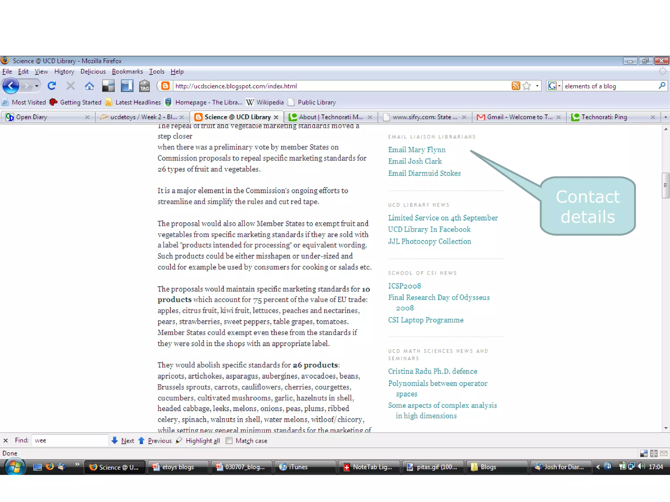The height and width of the screenshot is (502, 670).
Task: Click the Find text input field
Action: pos(70,441)
